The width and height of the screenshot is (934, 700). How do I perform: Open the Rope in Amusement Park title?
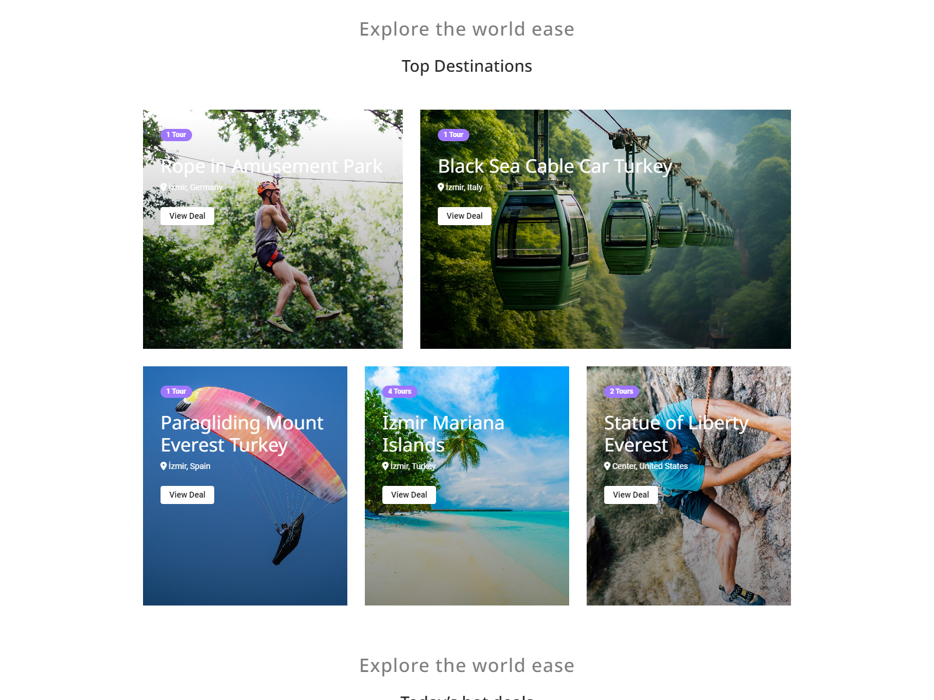(271, 166)
